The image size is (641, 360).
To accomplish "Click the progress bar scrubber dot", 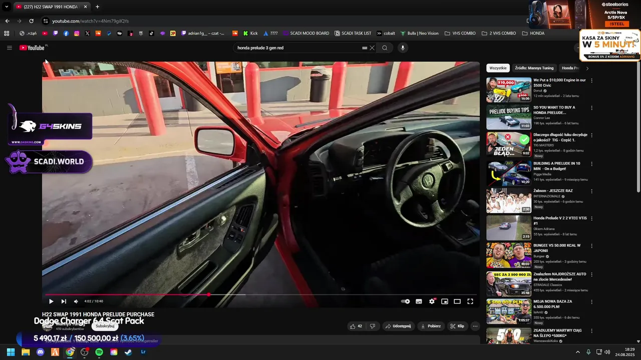I will pos(209,294).
